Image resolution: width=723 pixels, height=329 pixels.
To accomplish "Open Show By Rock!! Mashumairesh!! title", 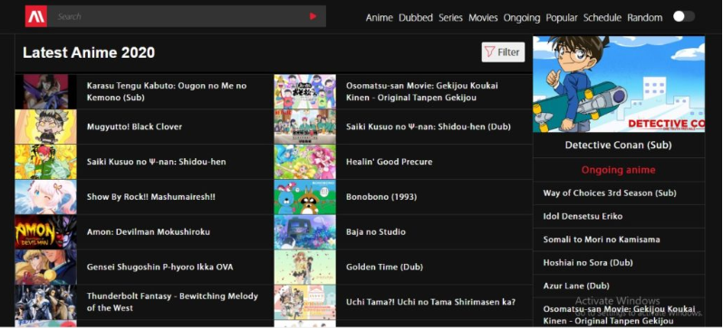I will point(150,197).
